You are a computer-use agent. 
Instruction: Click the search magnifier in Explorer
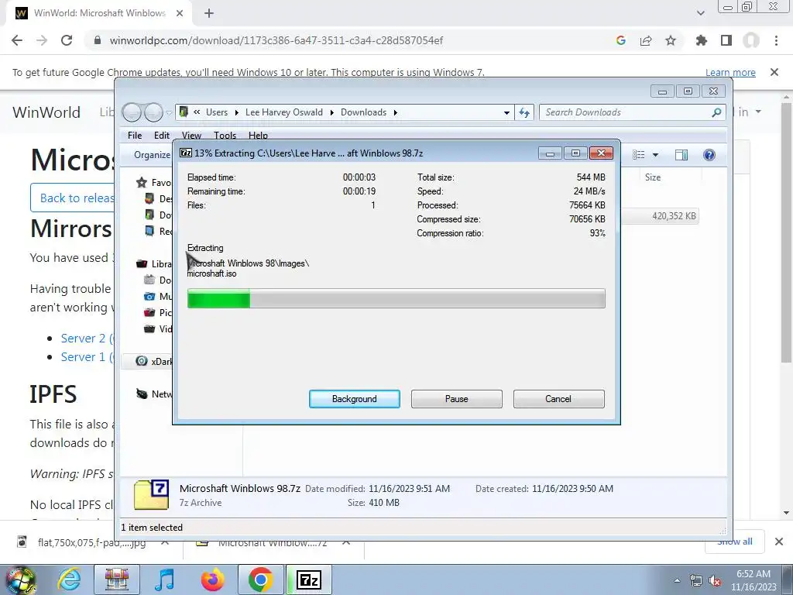716,112
